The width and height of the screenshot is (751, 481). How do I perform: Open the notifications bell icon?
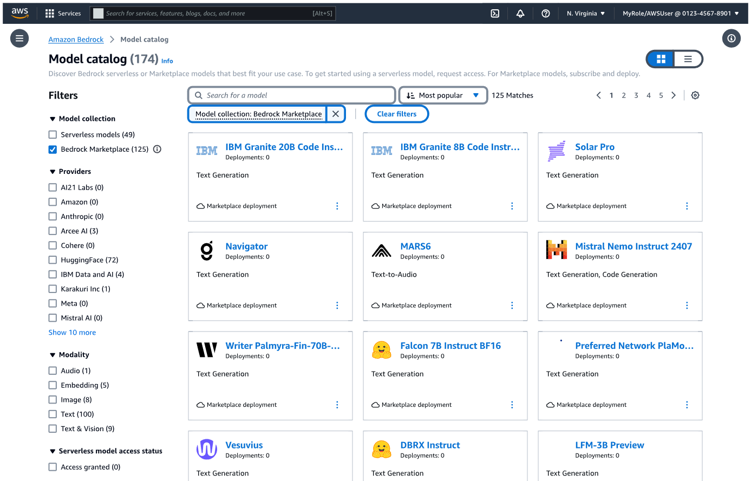pos(520,13)
